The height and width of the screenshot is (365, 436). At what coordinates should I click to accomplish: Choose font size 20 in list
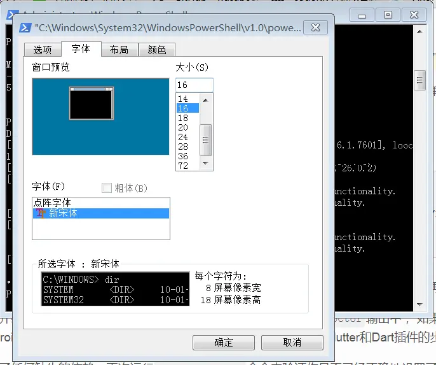tap(187, 127)
